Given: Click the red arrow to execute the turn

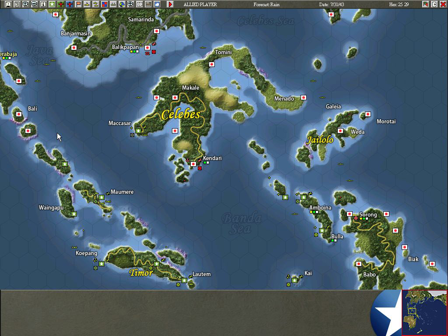Looking at the screenshot, I should [x=170, y=4].
